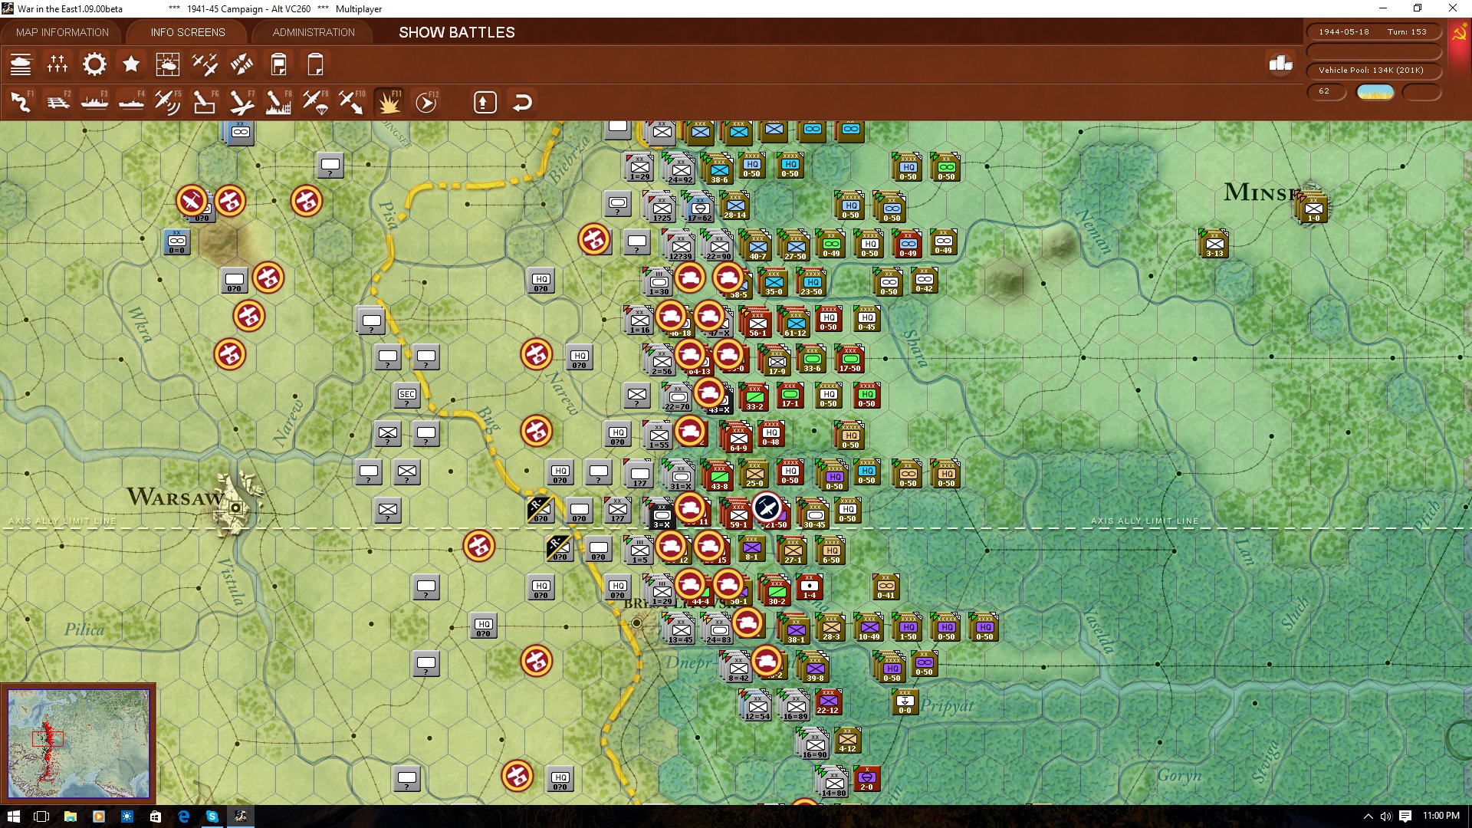Click the undo move arrow icon
Screen dimensions: 1472x828
(522, 102)
